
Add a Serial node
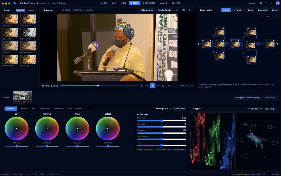tap(226, 10)
